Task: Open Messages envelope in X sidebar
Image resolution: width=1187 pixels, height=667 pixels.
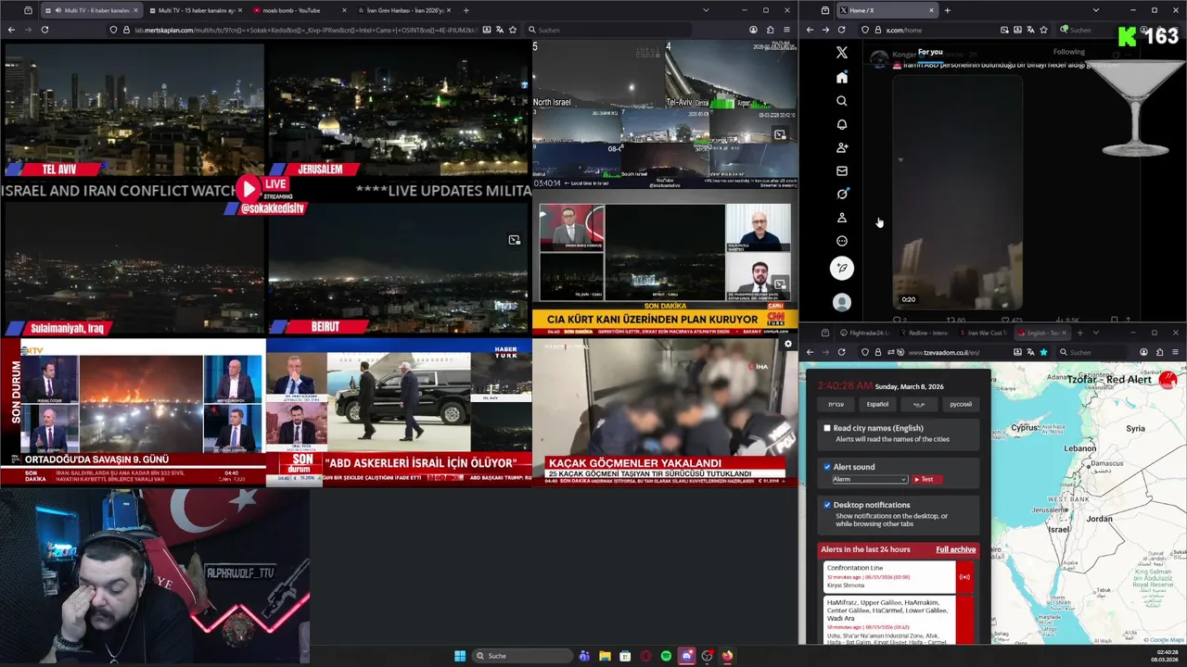Action: [x=842, y=170]
